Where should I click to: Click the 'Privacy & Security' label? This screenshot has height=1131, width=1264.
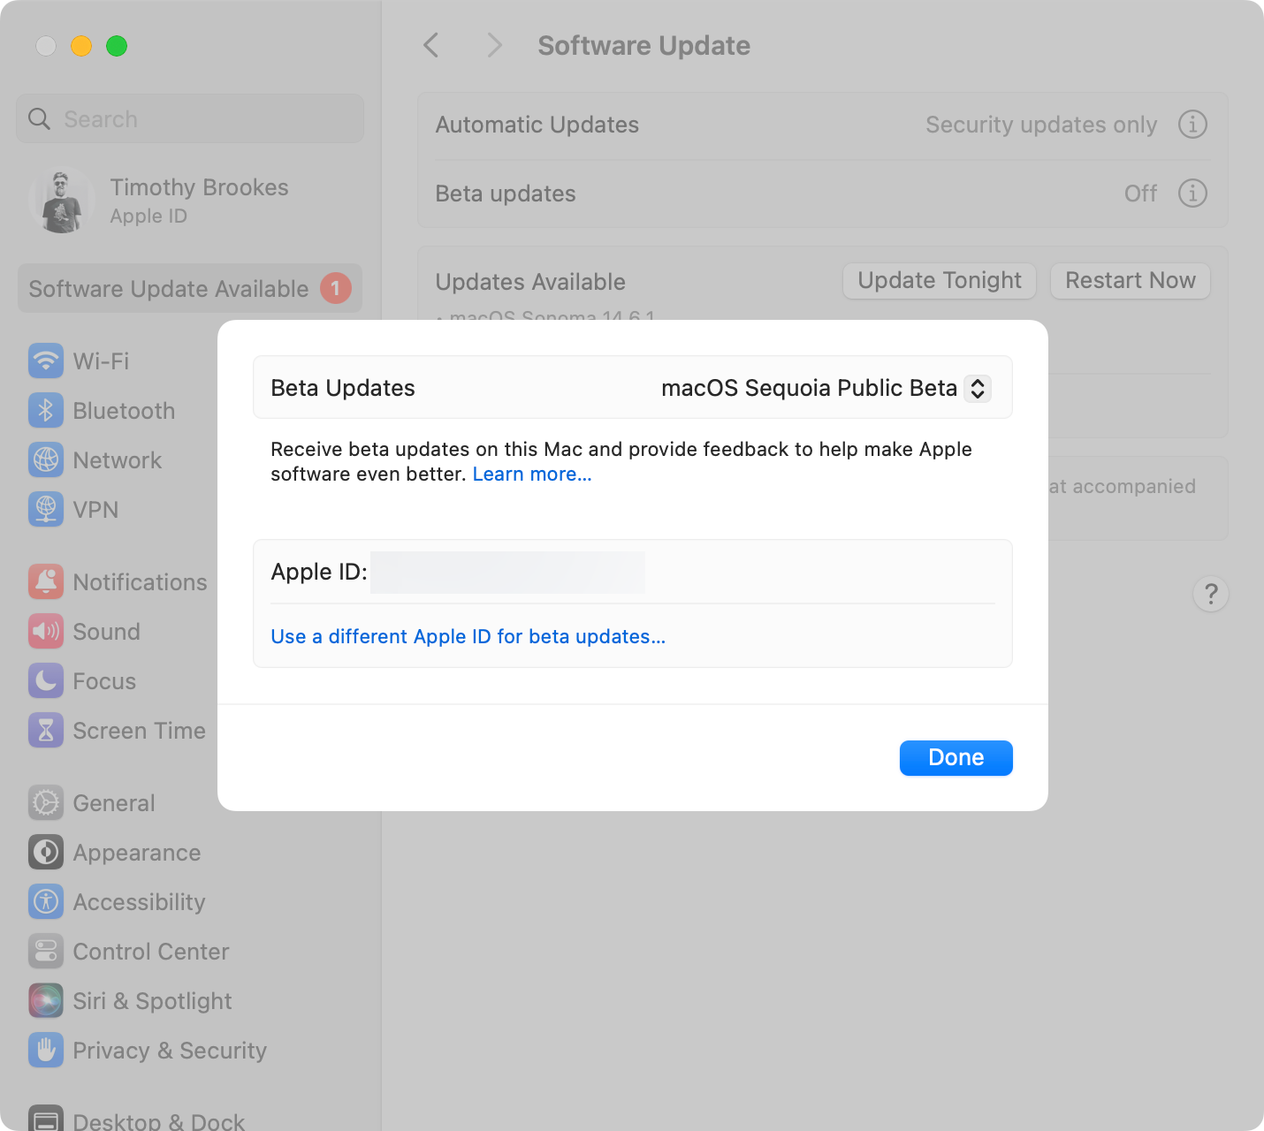coord(170,1050)
